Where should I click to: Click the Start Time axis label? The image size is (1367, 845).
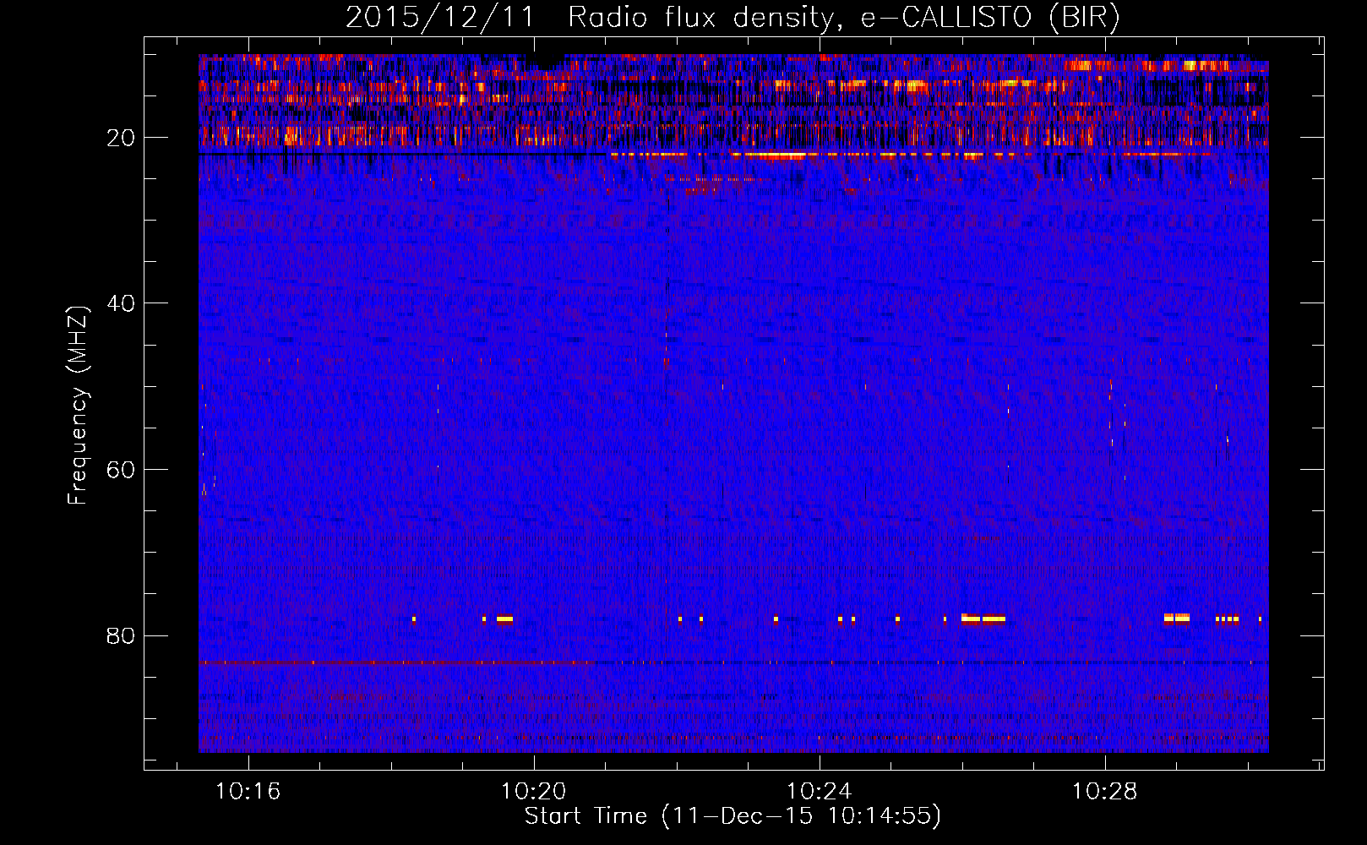[733, 816]
